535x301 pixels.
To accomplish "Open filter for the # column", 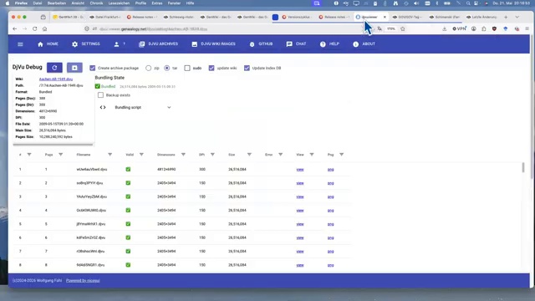I will (29, 155).
